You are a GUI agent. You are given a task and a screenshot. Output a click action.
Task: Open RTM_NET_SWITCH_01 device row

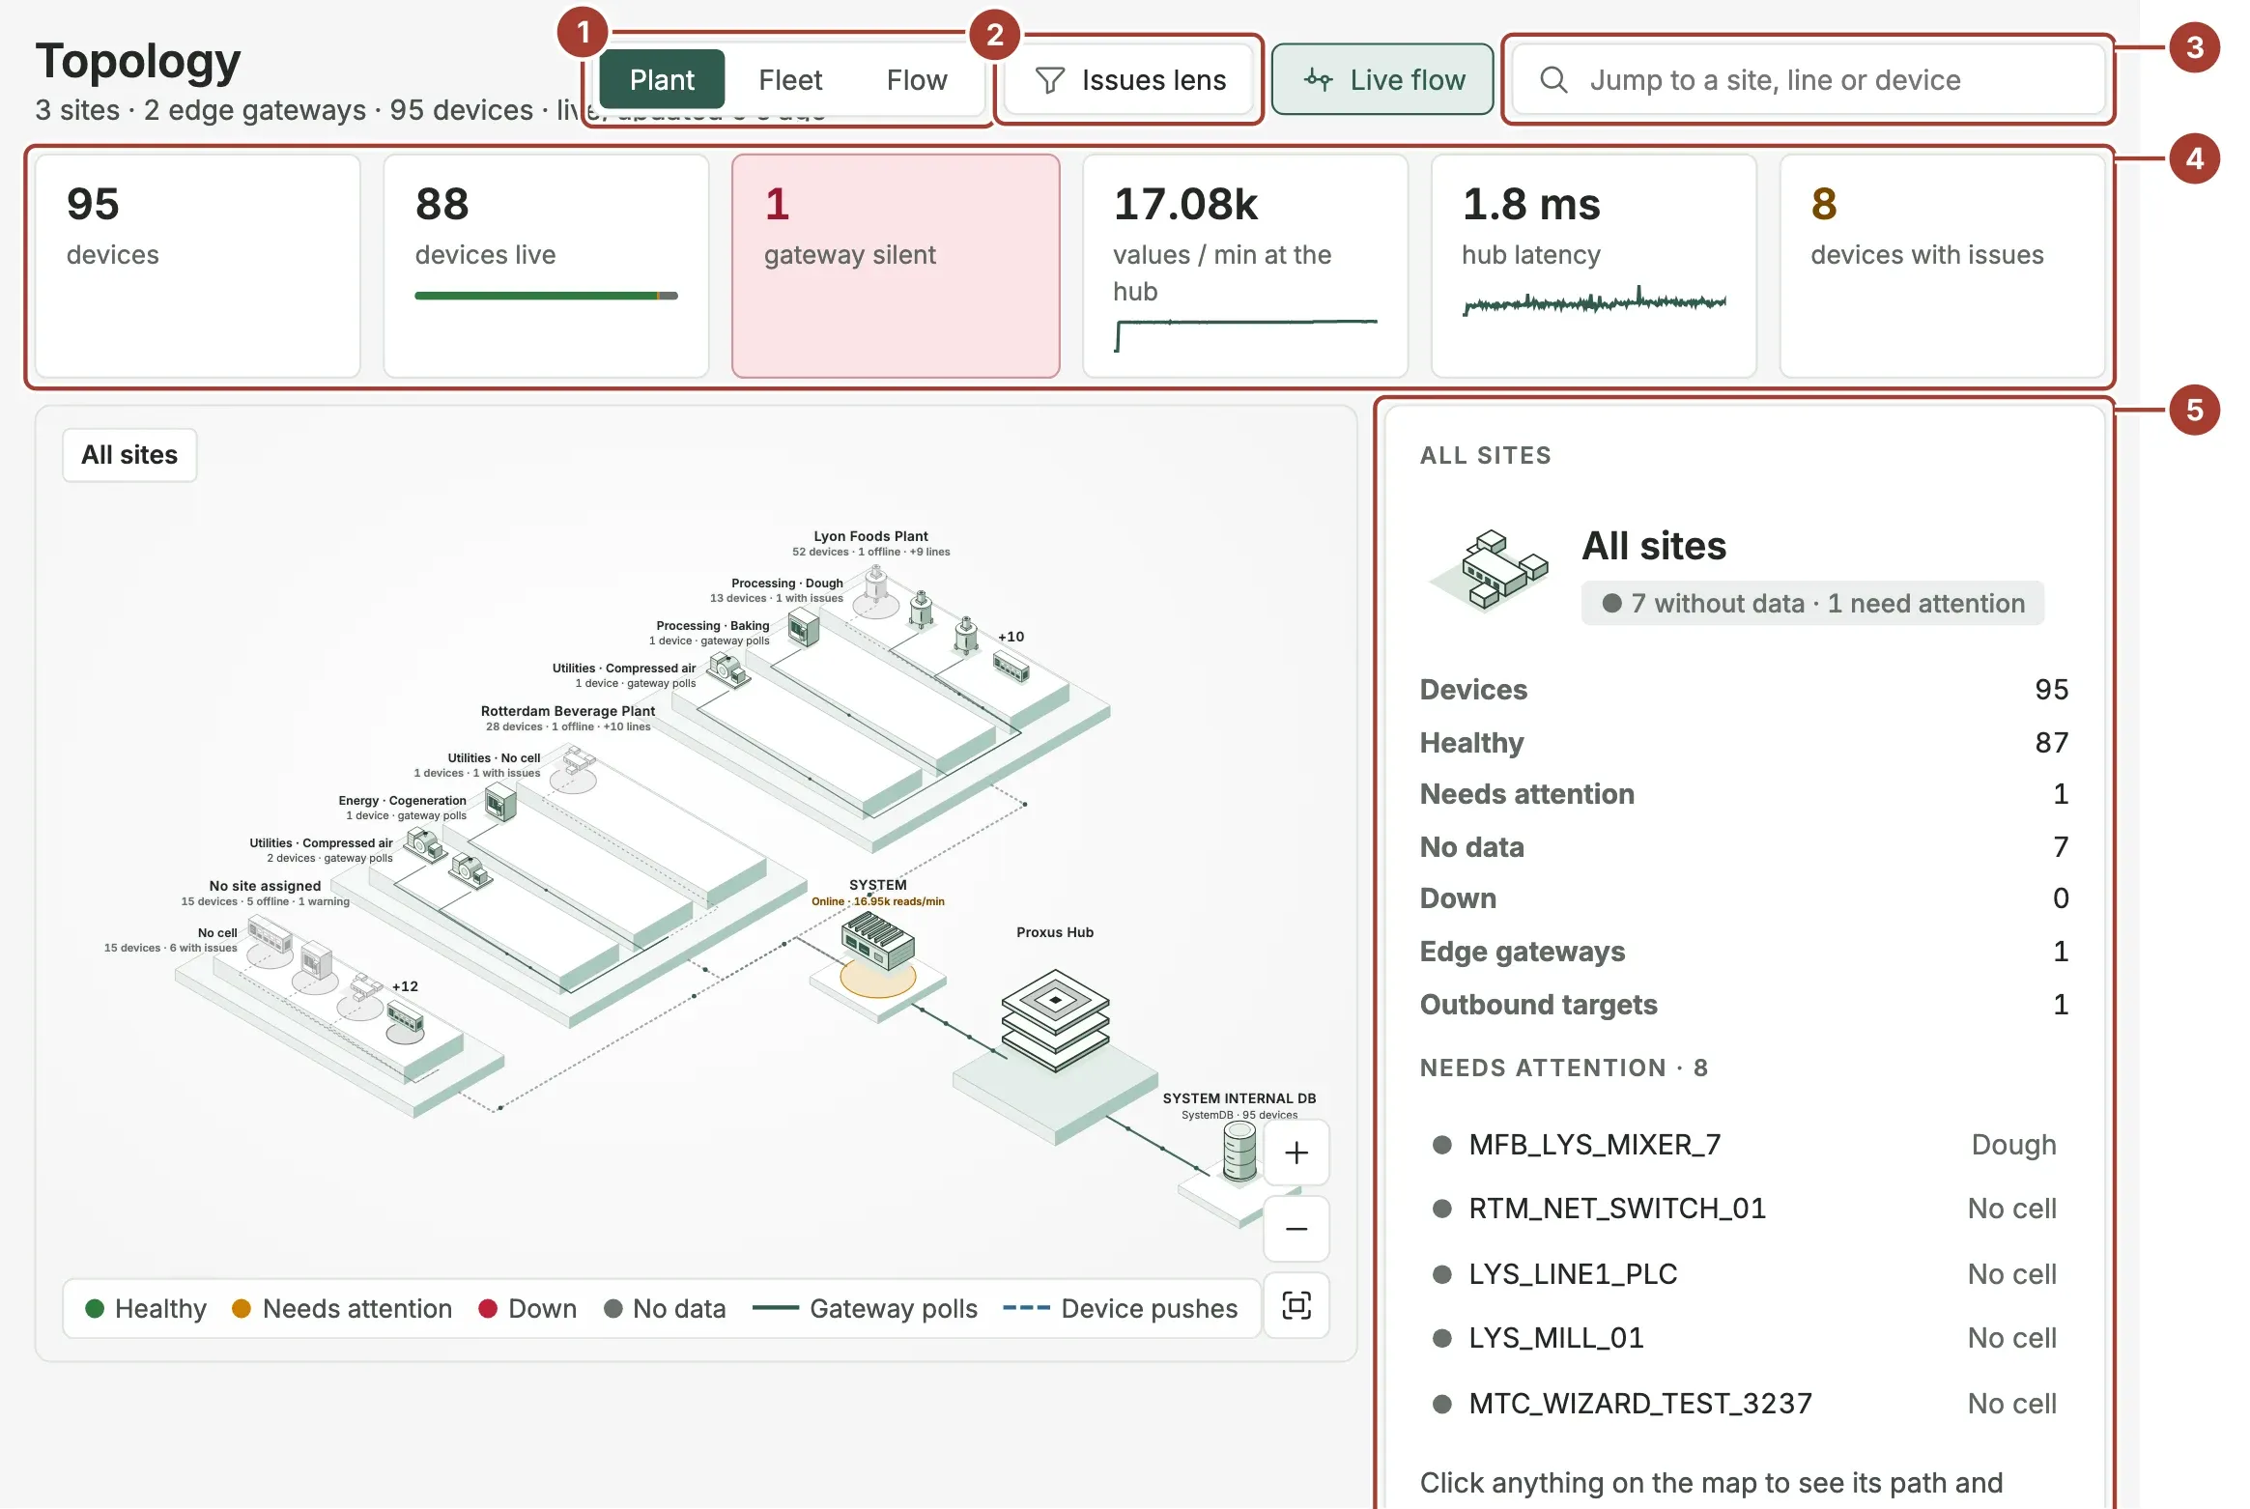1745,1209
